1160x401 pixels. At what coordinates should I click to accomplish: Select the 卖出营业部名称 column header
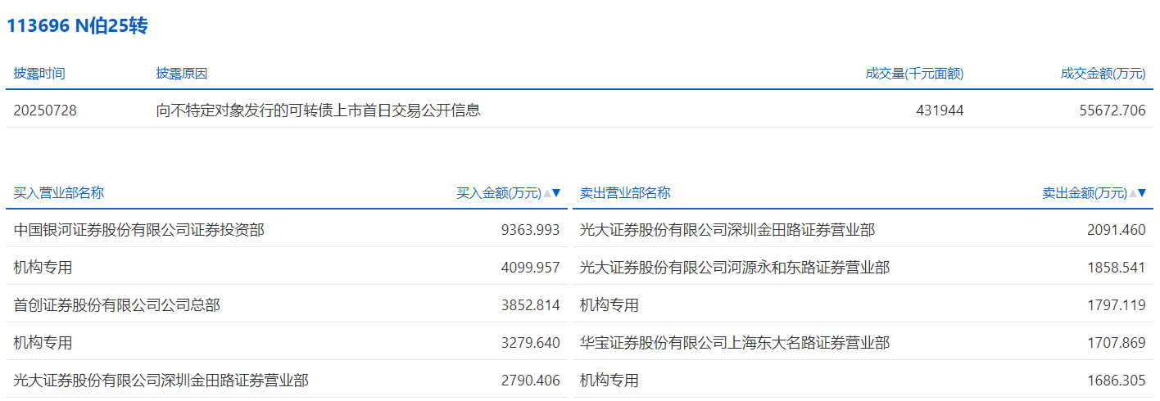625,193
